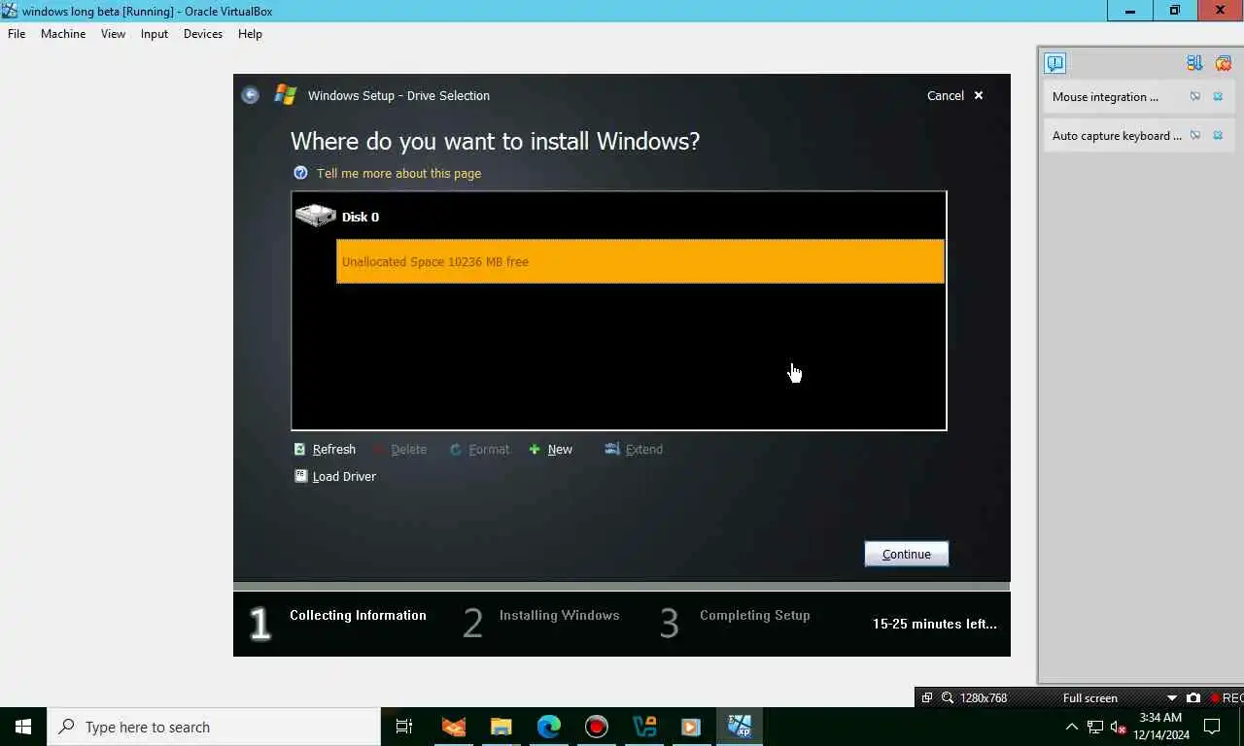Click the New partition link
Screen dimensions: 1244x746
tap(560, 449)
